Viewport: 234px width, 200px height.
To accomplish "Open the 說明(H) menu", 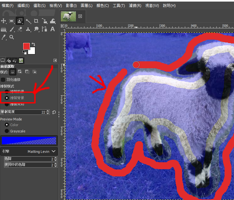I will pyautogui.click(x=169, y=6).
